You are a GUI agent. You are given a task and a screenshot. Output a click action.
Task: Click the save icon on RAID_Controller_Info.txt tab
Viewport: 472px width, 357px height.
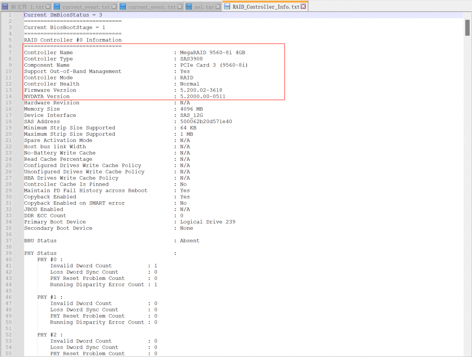[227, 7]
